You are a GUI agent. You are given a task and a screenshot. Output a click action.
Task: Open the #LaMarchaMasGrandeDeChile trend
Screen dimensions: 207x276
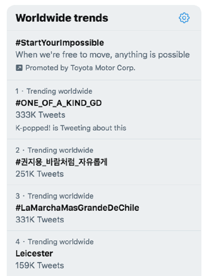coord(77,208)
